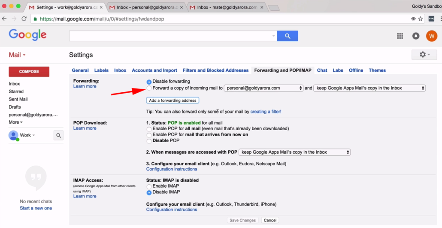Open Learn more under Forwarding
Viewport: 442px width, 228px height.
pyautogui.click(x=85, y=86)
